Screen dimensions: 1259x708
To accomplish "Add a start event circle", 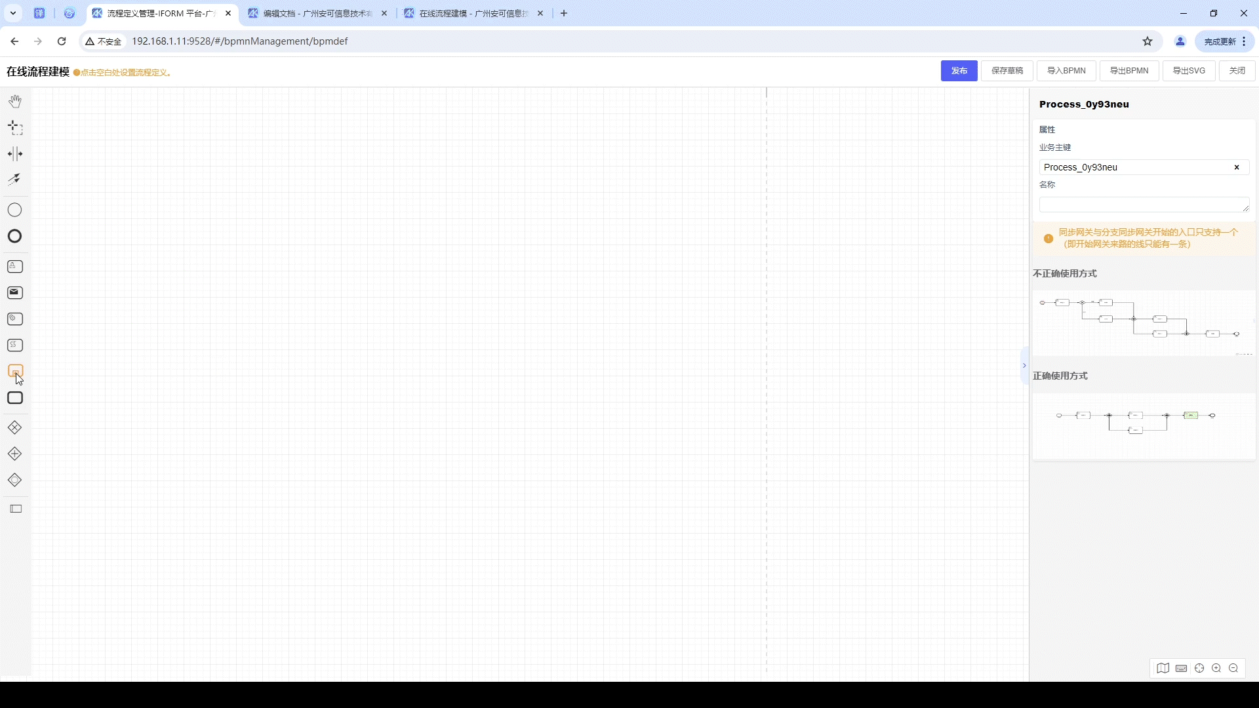I will click(x=14, y=210).
